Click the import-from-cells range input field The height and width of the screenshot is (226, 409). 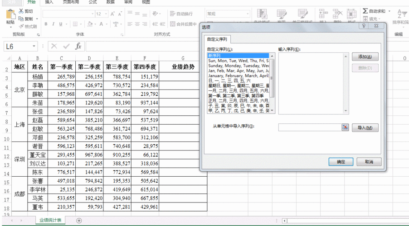point(310,127)
